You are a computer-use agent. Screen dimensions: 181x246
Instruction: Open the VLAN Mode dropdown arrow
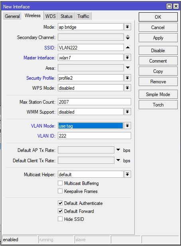pyautogui.click(x=127, y=126)
